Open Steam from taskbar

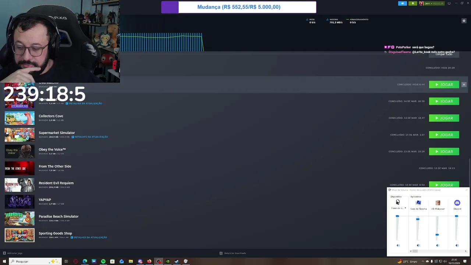pos(177,261)
